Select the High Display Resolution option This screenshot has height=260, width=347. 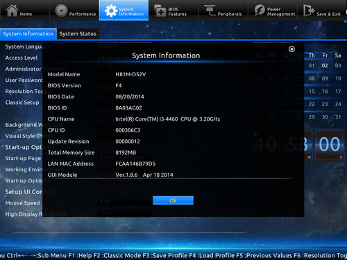[x=36, y=214]
